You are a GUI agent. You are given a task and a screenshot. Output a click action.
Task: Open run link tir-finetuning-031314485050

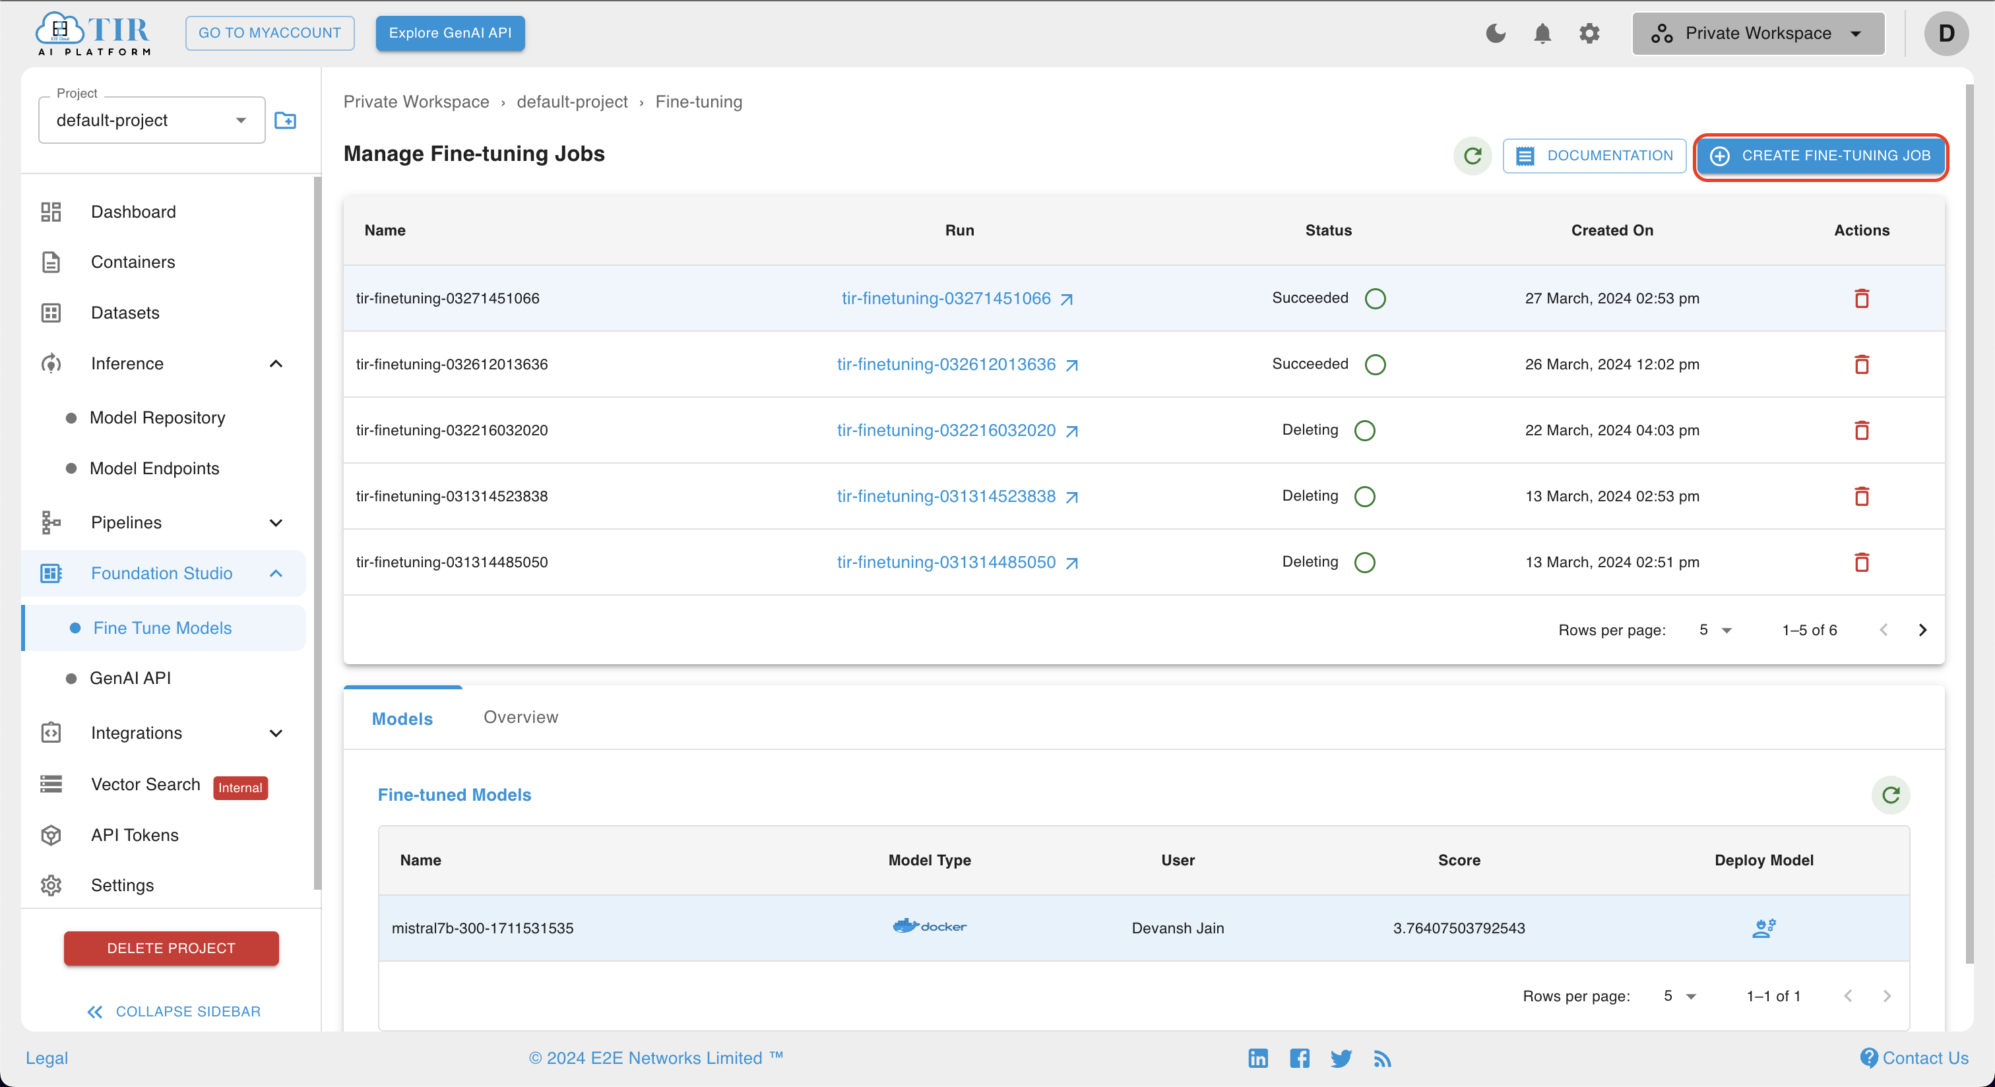(957, 562)
